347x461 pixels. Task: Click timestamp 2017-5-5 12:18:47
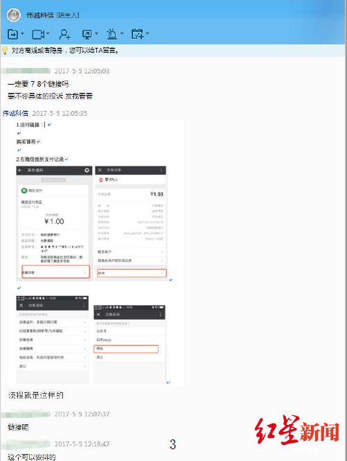click(82, 444)
